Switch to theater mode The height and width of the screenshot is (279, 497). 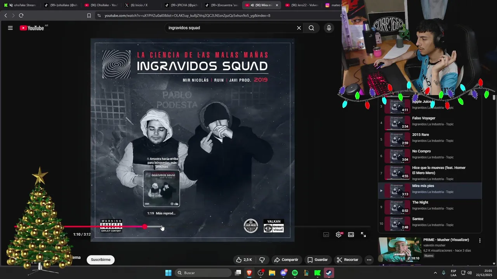351,234
